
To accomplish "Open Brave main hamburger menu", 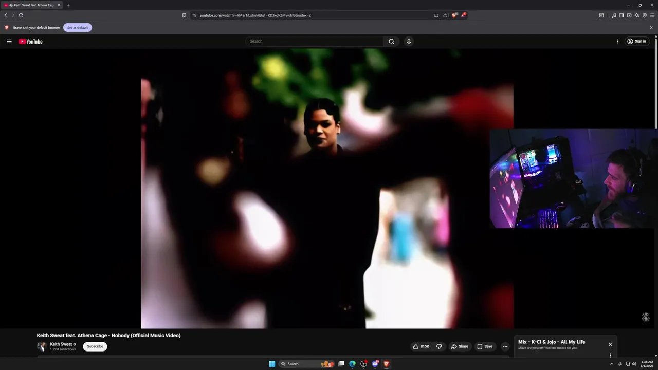I will point(652,15).
